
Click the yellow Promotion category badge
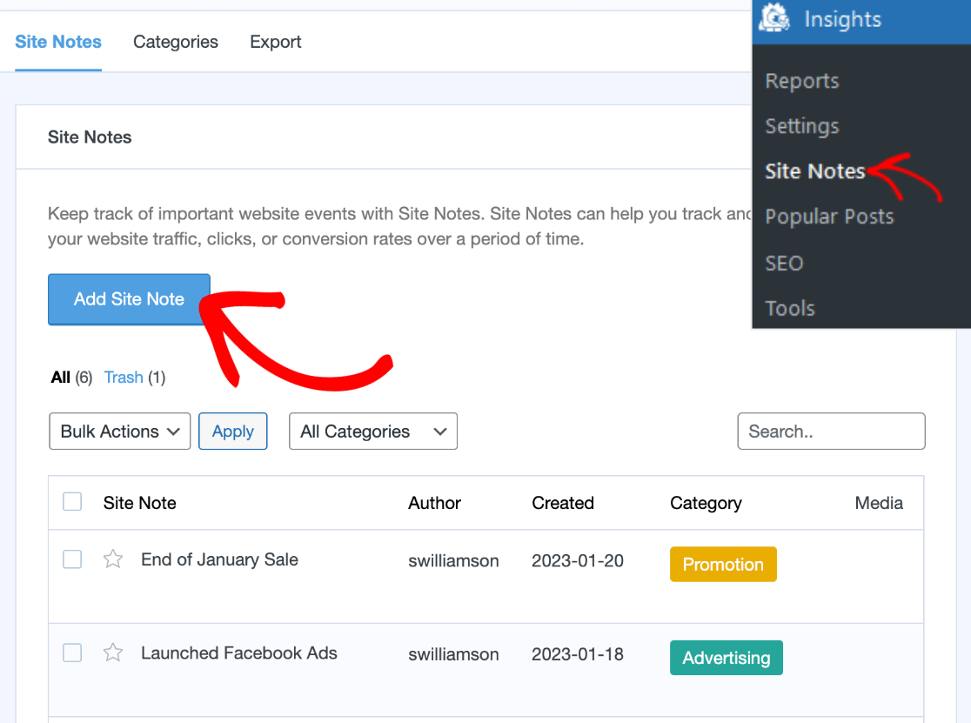pyautogui.click(x=723, y=564)
